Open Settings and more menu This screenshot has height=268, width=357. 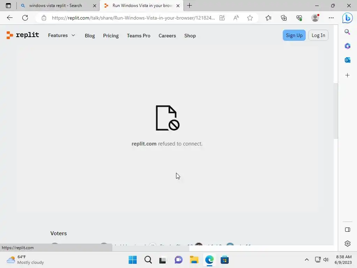coord(331,18)
